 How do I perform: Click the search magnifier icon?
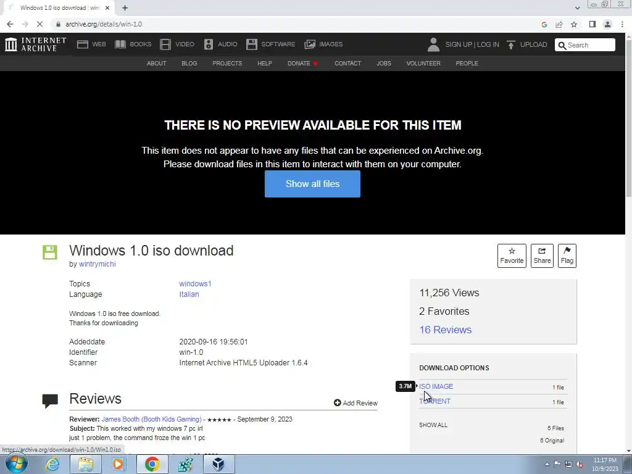(562, 45)
